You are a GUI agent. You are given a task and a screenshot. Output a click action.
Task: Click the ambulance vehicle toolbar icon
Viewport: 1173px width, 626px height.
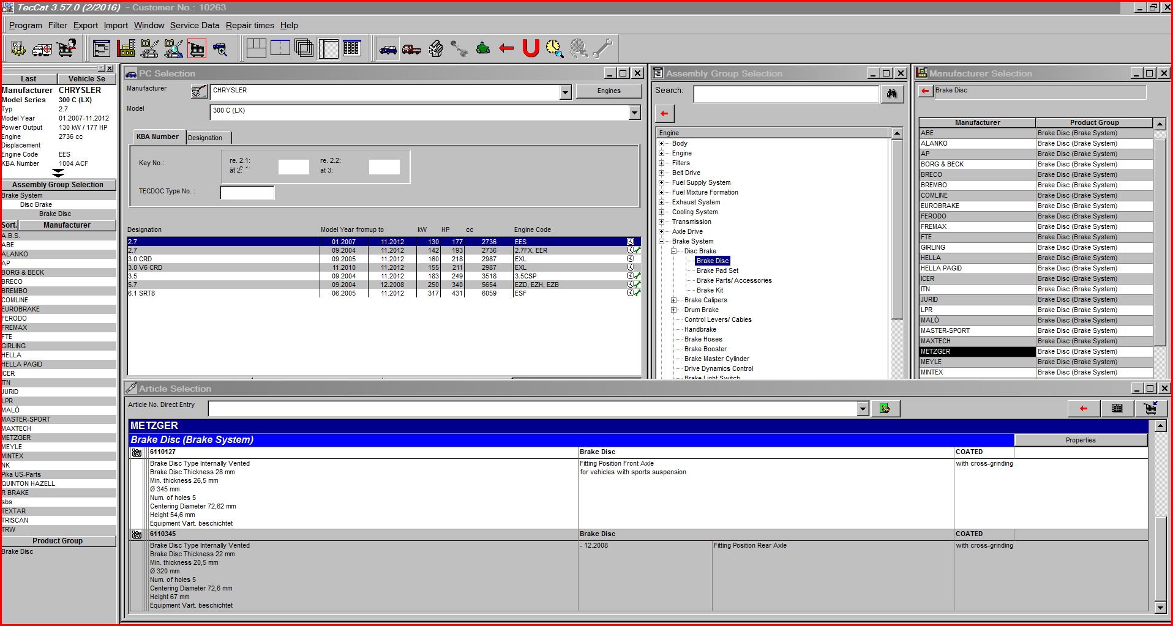click(42, 48)
